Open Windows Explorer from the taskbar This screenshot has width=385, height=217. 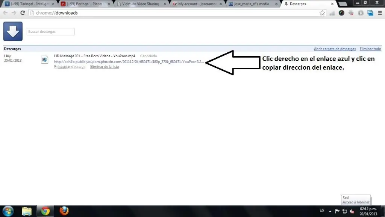(x=27, y=211)
